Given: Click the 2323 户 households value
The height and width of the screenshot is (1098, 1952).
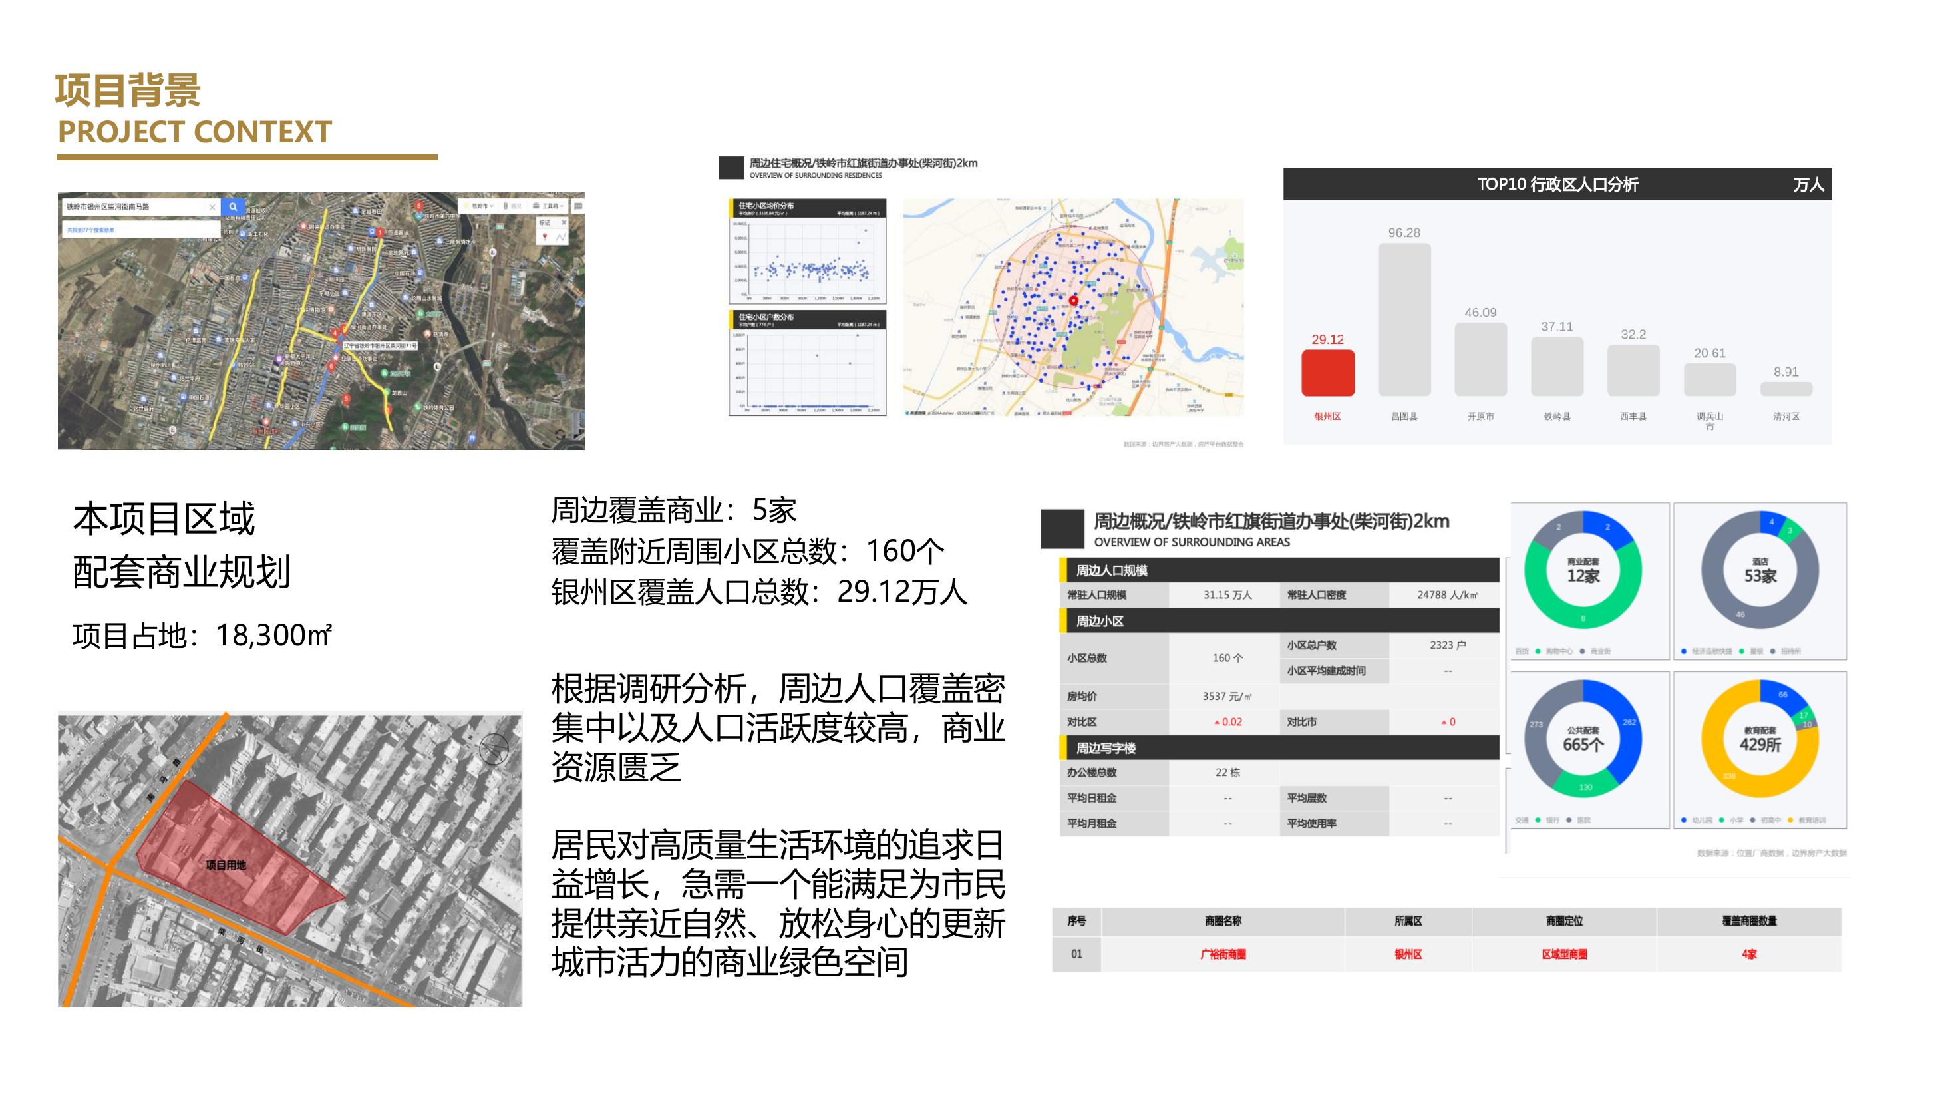Looking at the screenshot, I should click(1447, 645).
